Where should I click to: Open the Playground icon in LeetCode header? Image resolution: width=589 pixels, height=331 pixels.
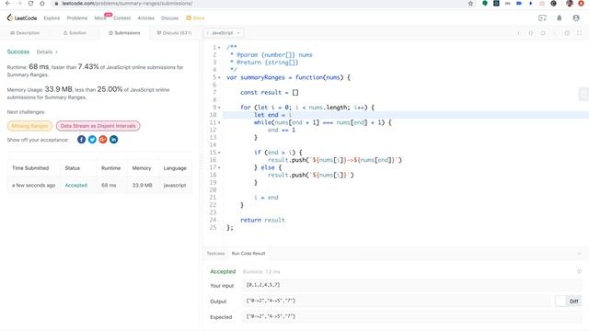(x=542, y=18)
